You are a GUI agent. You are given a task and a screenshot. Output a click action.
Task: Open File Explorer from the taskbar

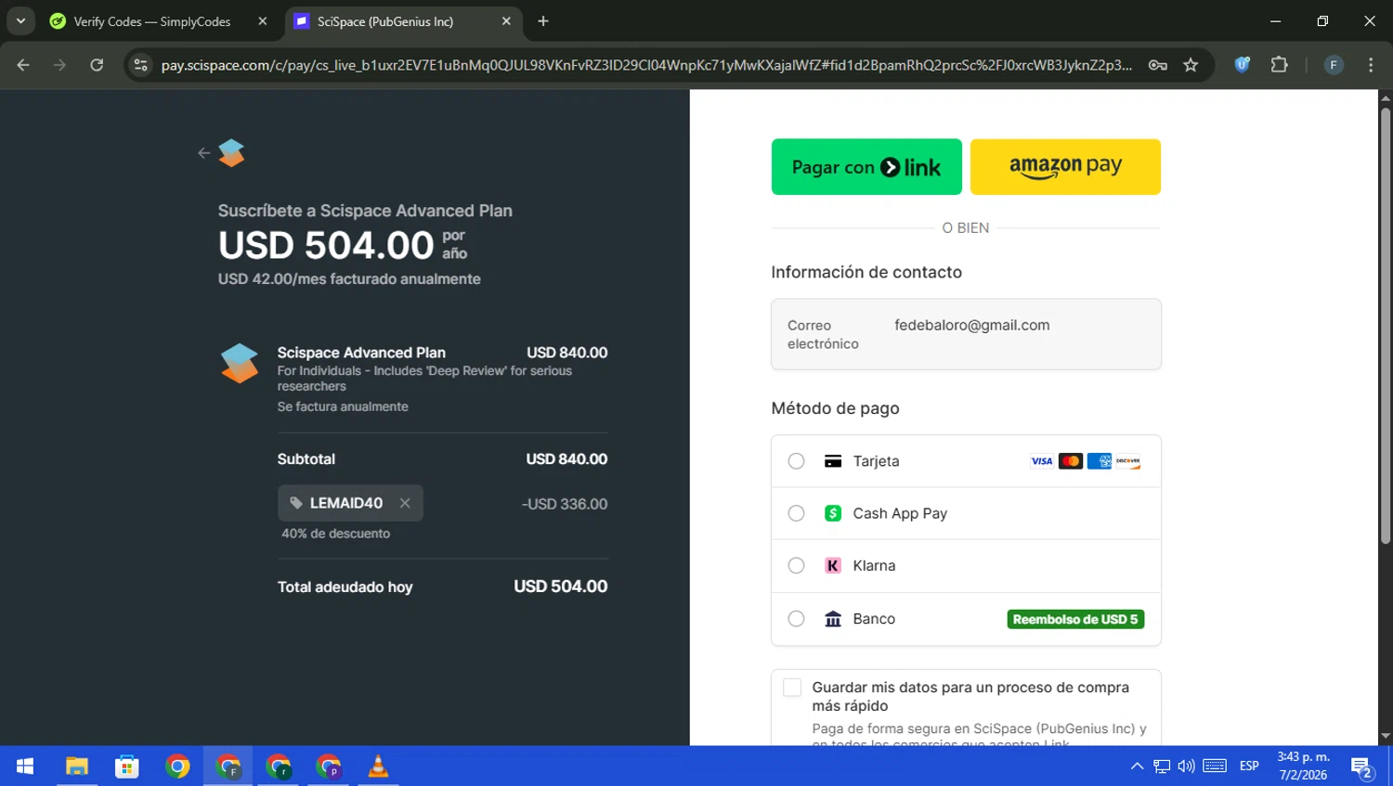76,767
